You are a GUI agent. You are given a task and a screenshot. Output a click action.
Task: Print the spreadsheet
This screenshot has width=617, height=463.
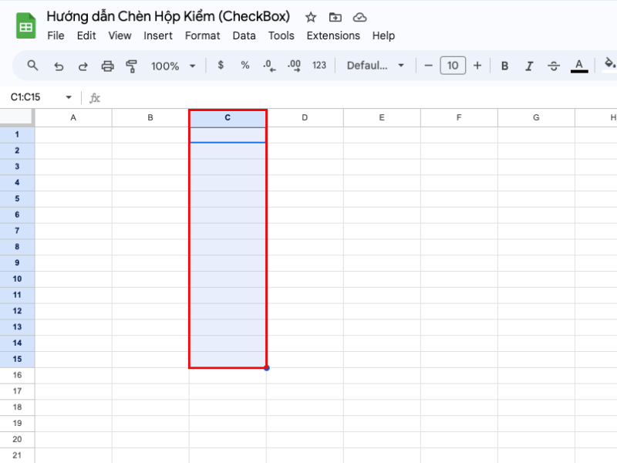pyautogui.click(x=107, y=66)
